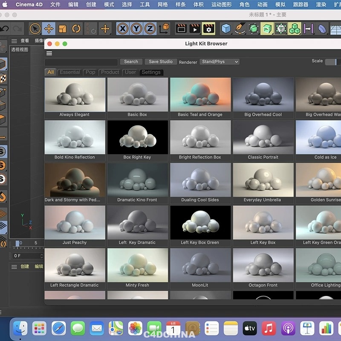Open the Settings tab
This screenshot has width=341, height=341.
tap(151, 72)
